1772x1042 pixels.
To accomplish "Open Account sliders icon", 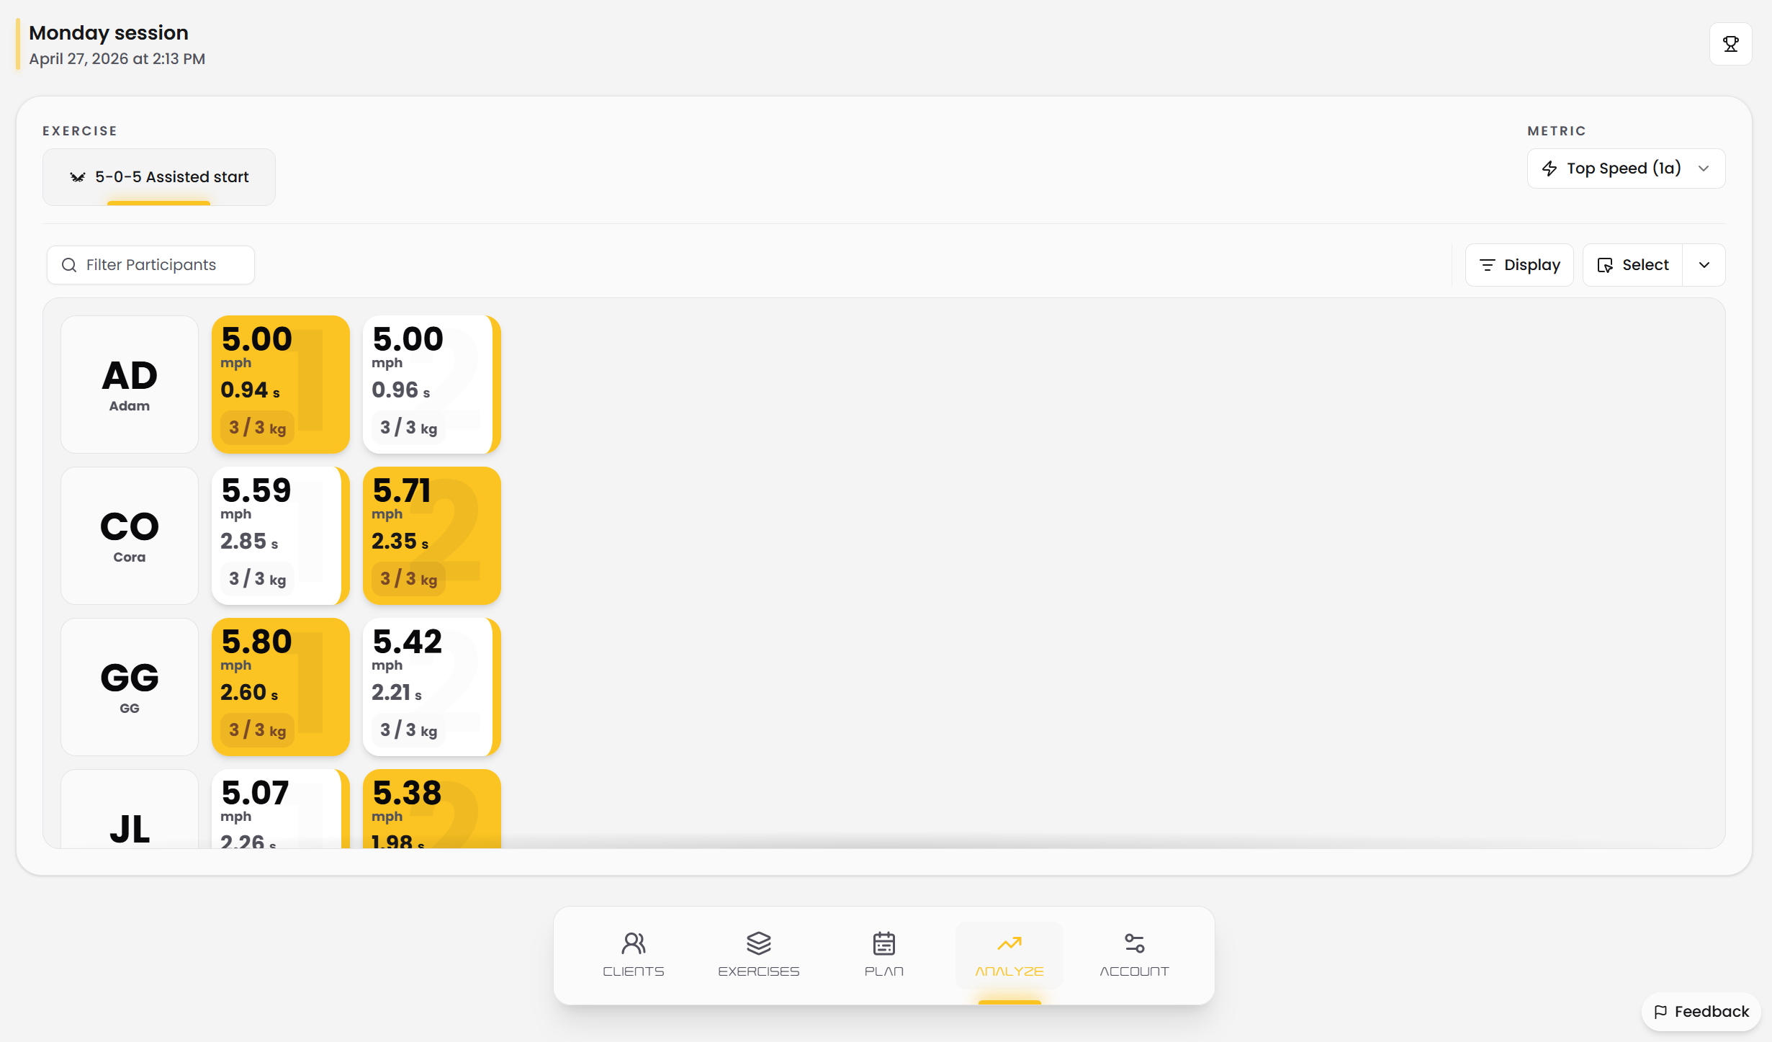I will 1134,943.
